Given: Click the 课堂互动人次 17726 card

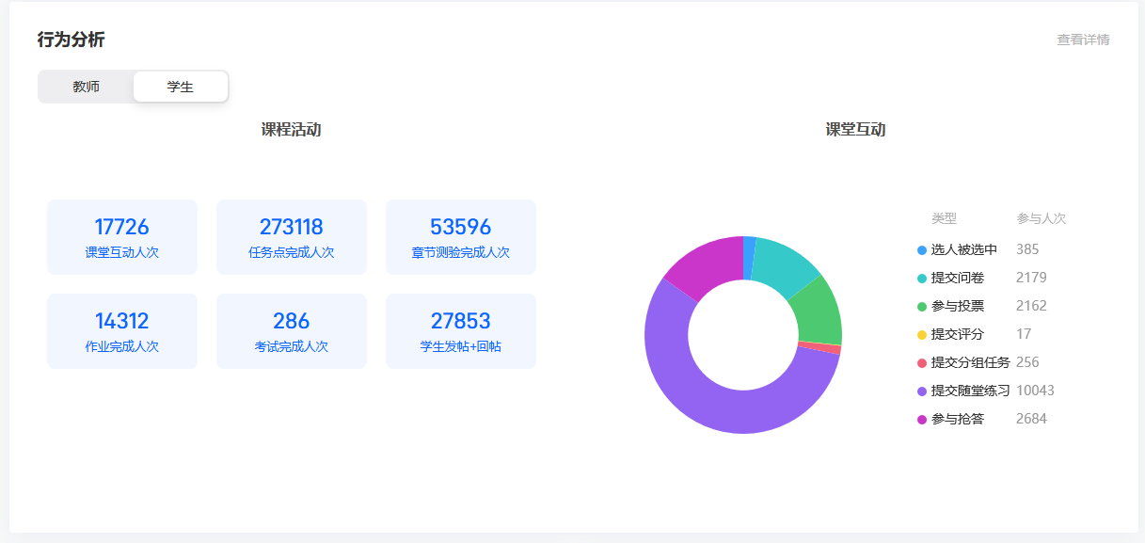Looking at the screenshot, I should pyautogui.click(x=122, y=237).
